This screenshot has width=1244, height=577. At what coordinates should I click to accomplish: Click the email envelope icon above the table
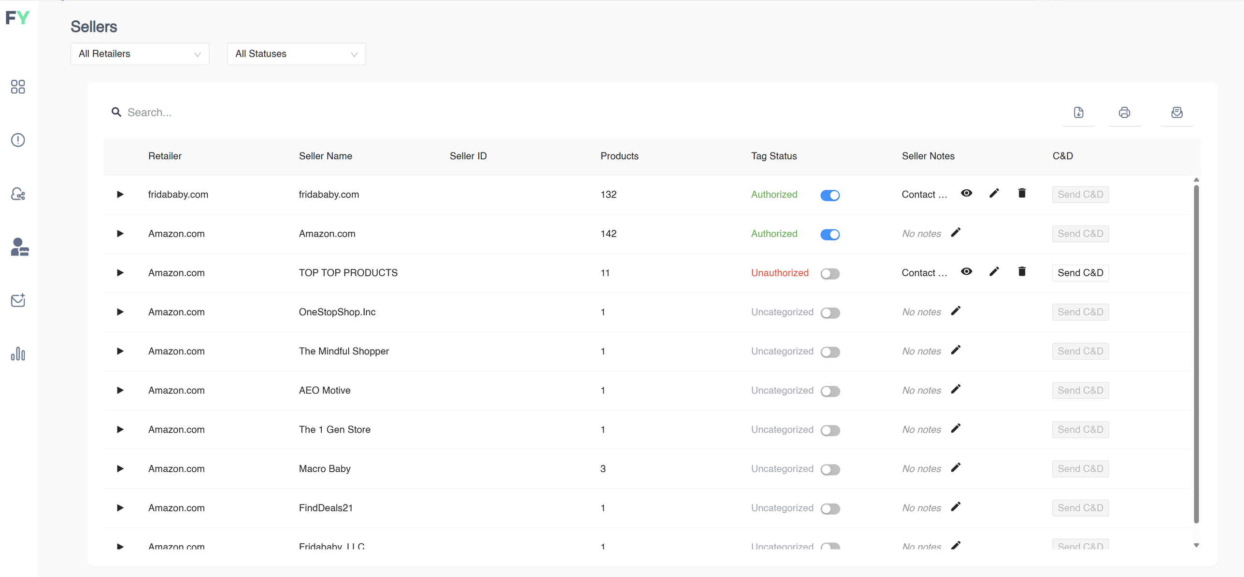pos(1177,113)
